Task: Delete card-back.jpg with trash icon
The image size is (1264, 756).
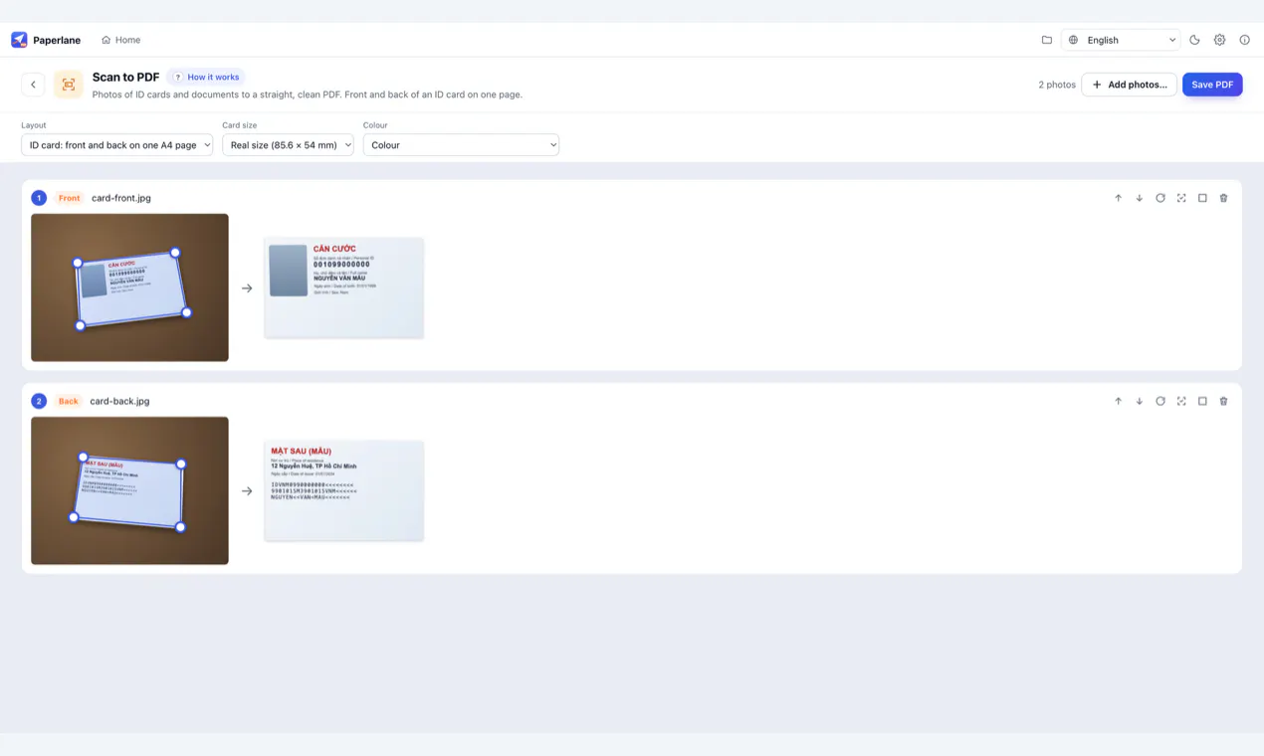Action: click(1223, 401)
